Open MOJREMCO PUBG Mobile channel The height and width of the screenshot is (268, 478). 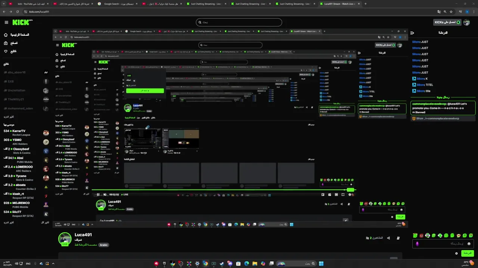26,205
